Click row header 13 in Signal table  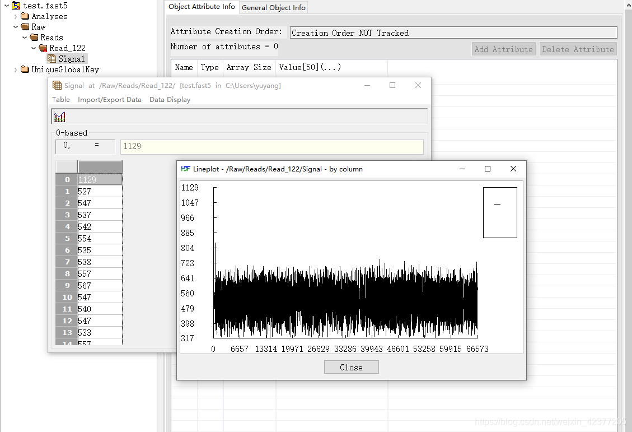(x=67, y=332)
